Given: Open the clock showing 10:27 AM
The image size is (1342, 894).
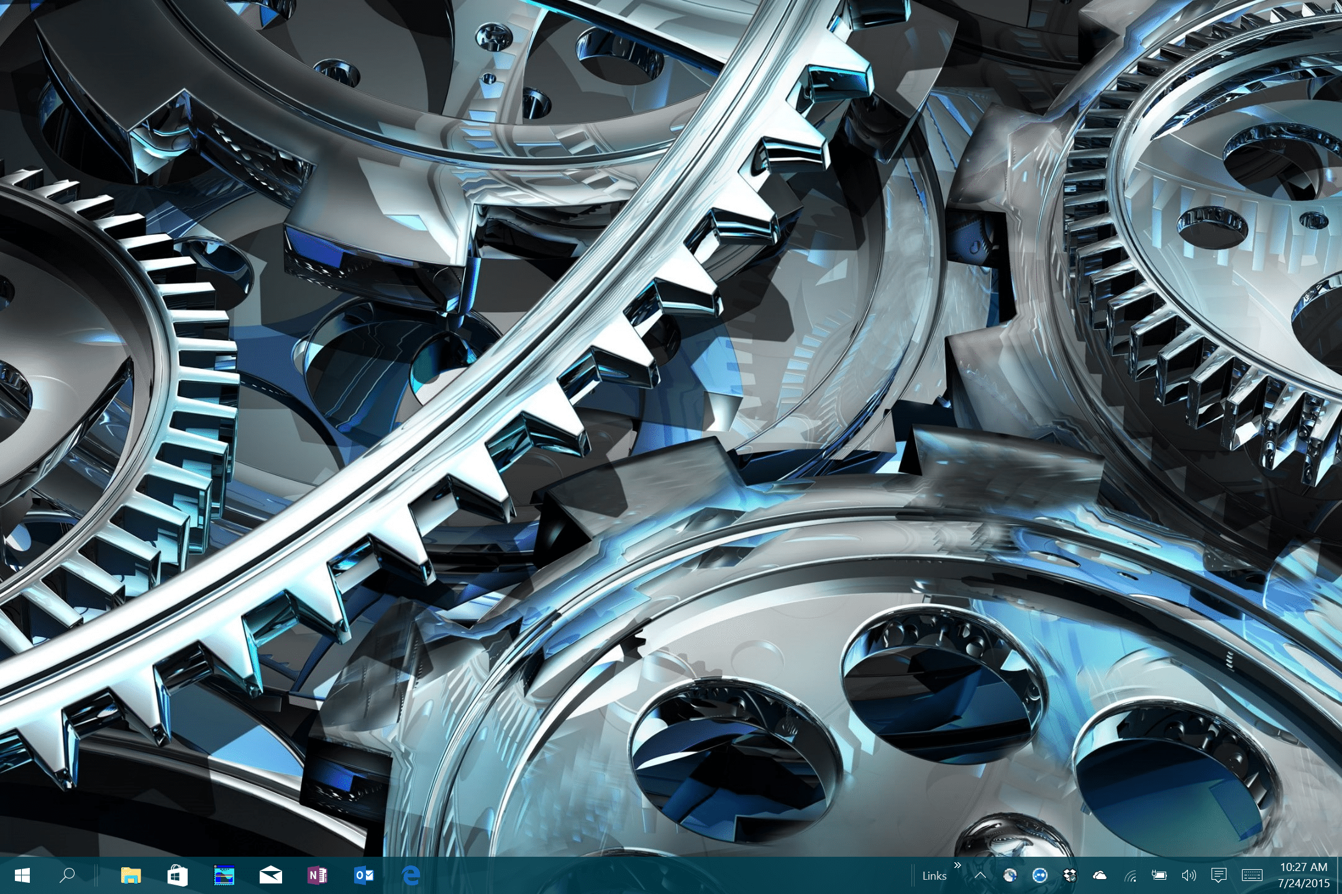Looking at the screenshot, I should point(1303,875).
